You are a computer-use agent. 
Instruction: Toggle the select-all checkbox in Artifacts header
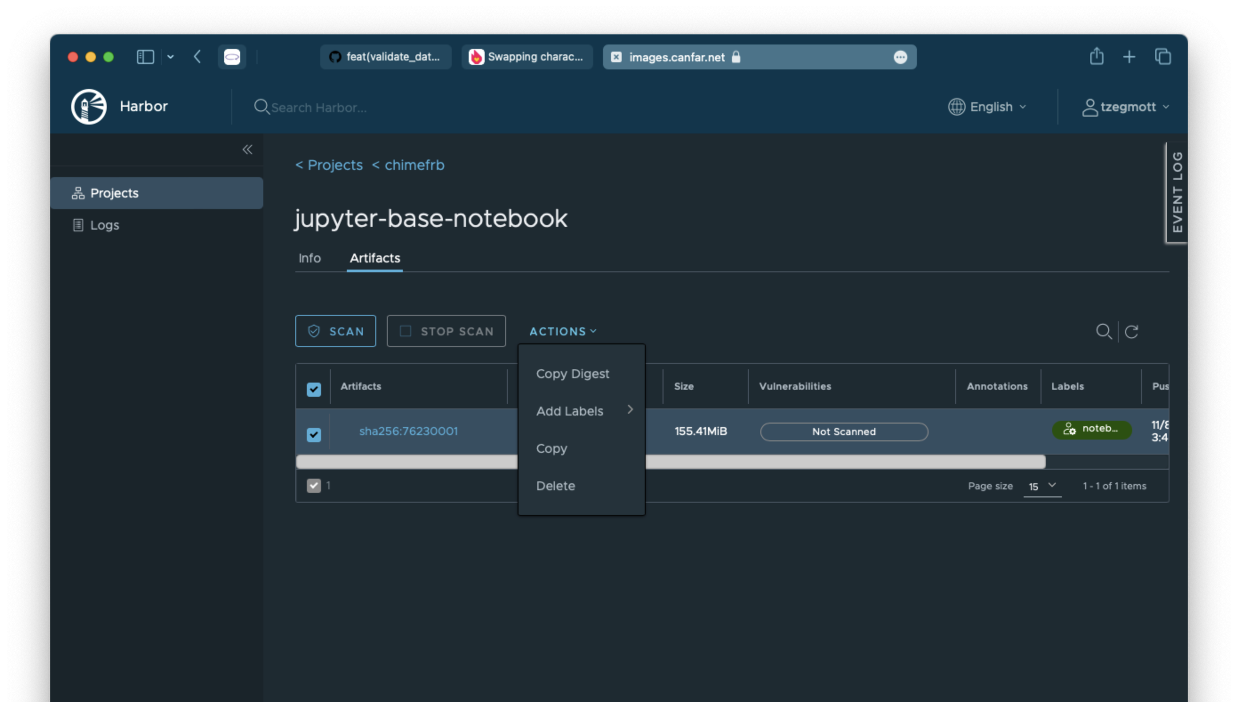pyautogui.click(x=314, y=389)
